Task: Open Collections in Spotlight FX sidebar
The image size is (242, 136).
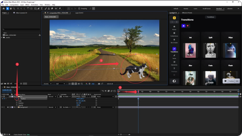Action: coord(174,34)
